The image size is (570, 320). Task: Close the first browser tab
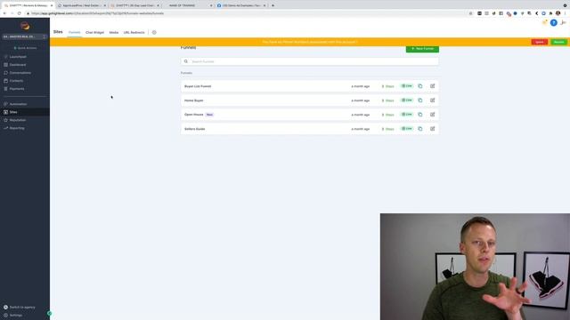52,5
